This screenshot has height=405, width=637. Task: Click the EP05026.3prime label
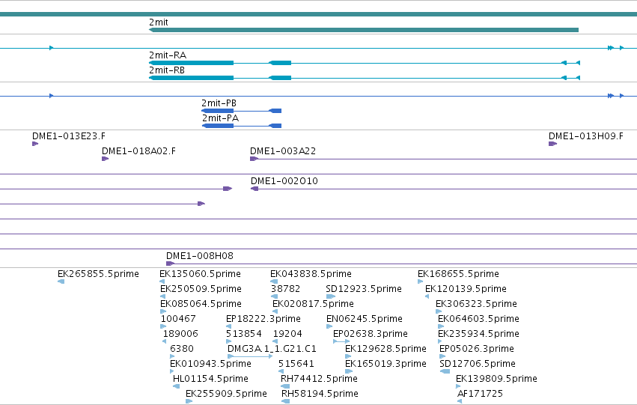pos(477,349)
